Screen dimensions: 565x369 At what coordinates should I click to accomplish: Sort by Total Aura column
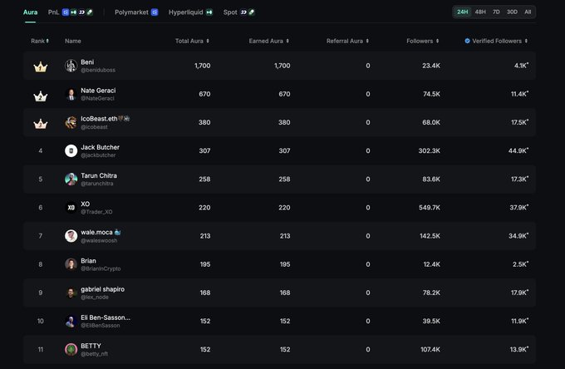[192, 41]
